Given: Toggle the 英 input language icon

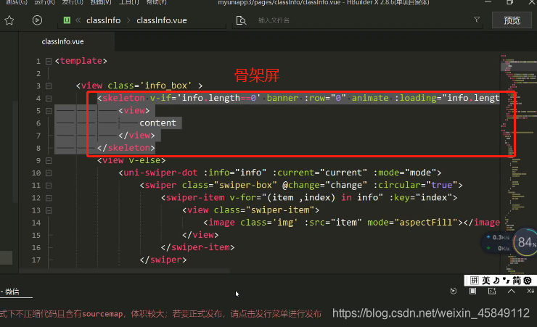Looking at the screenshot, I should tap(486, 281).
